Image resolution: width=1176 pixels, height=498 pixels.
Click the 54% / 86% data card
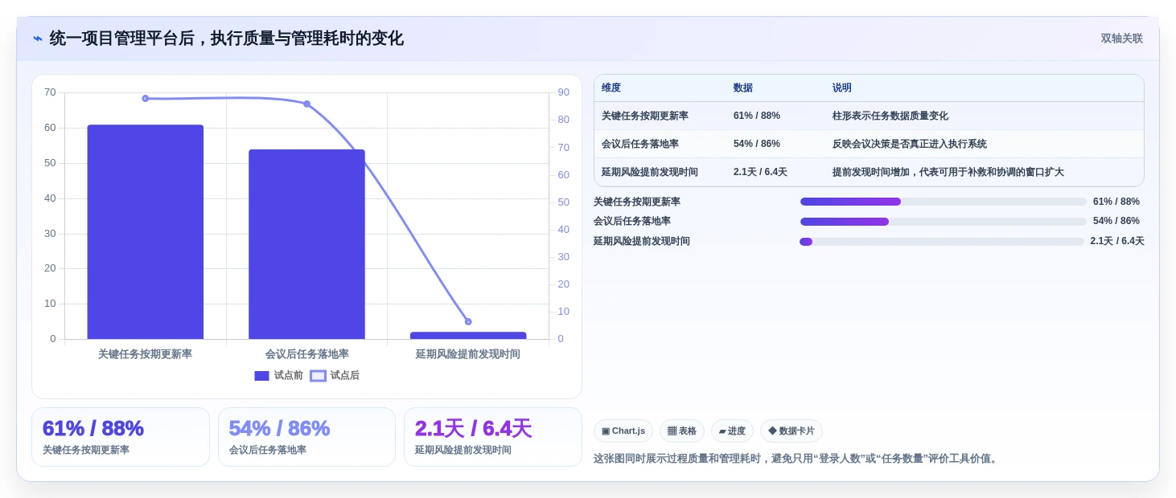point(306,437)
